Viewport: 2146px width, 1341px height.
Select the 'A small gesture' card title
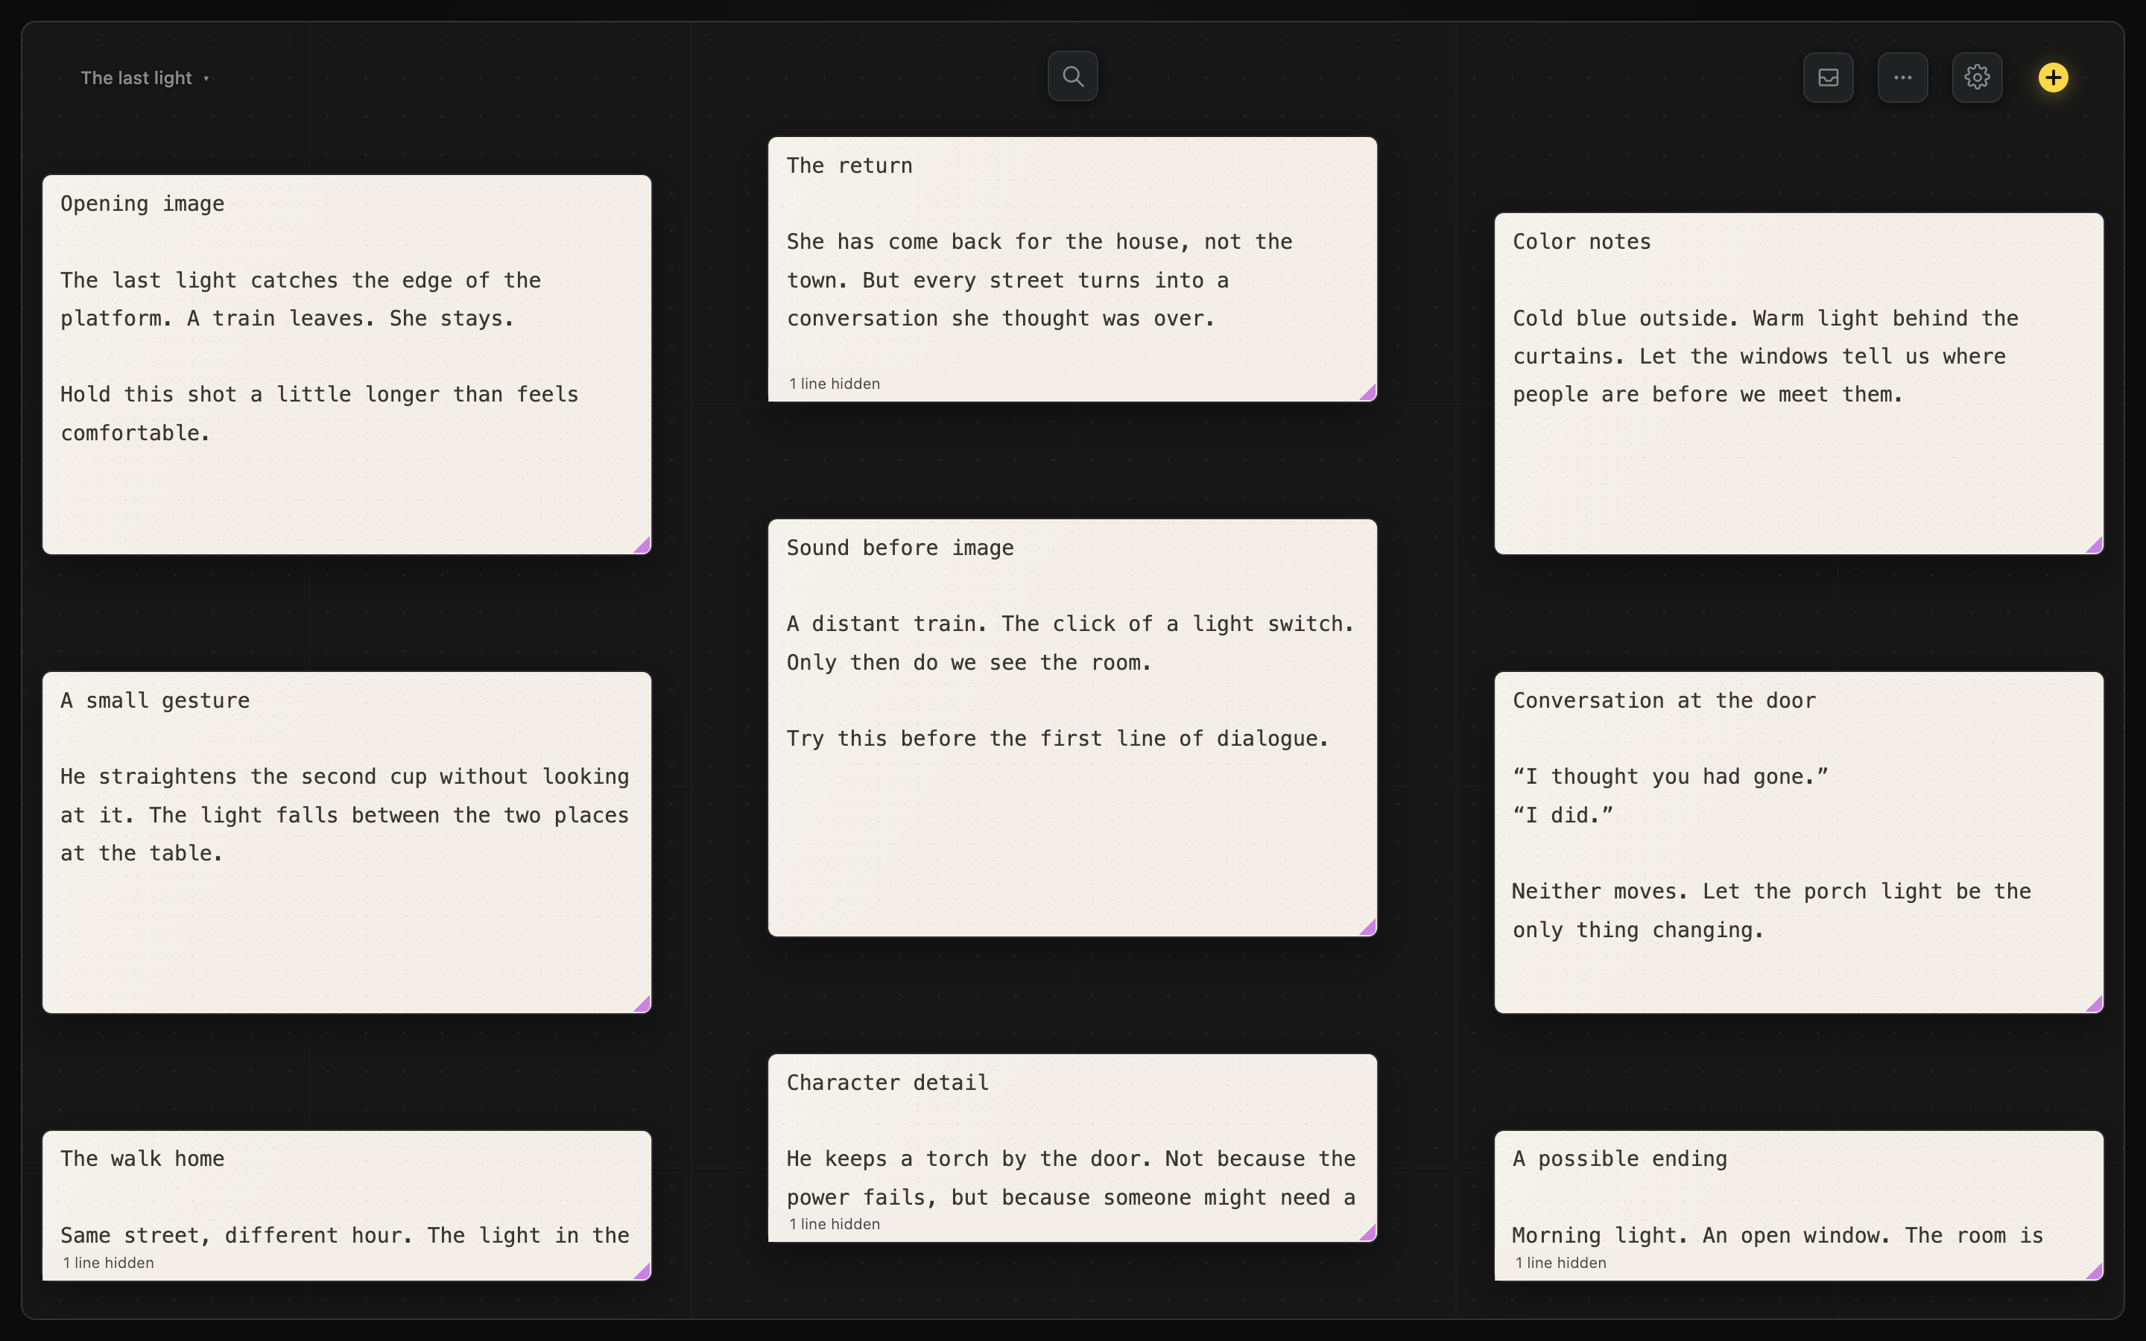point(154,700)
